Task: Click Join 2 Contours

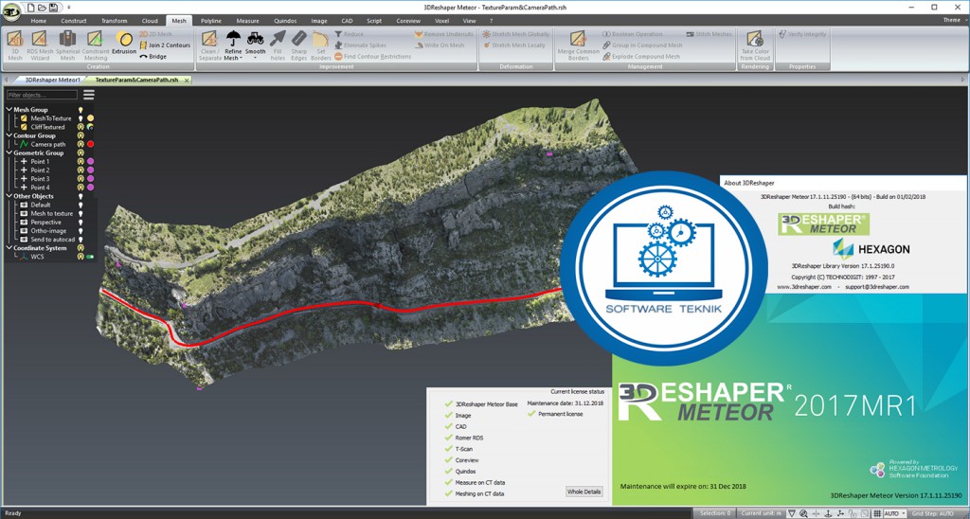Action: coord(165,45)
